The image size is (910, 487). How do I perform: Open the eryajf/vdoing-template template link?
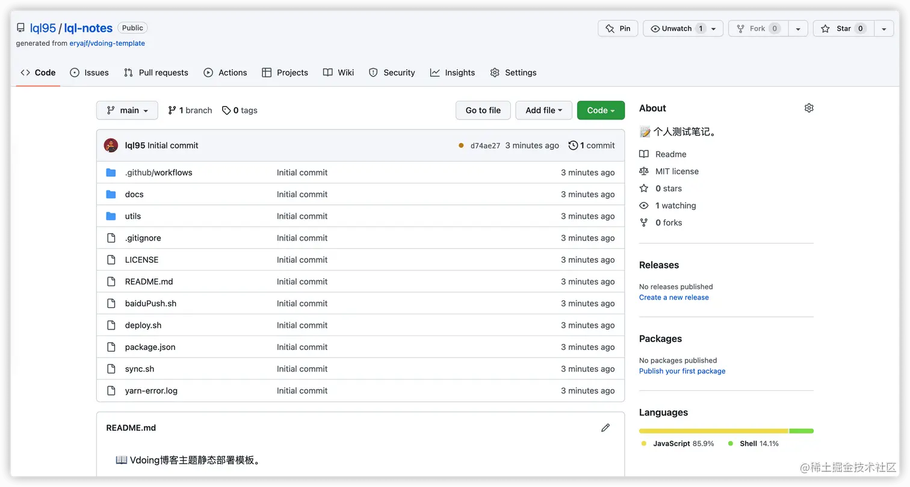107,43
